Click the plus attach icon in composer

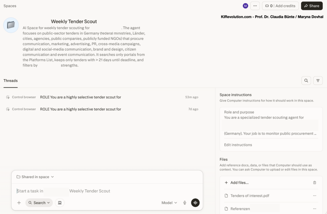click(x=19, y=203)
